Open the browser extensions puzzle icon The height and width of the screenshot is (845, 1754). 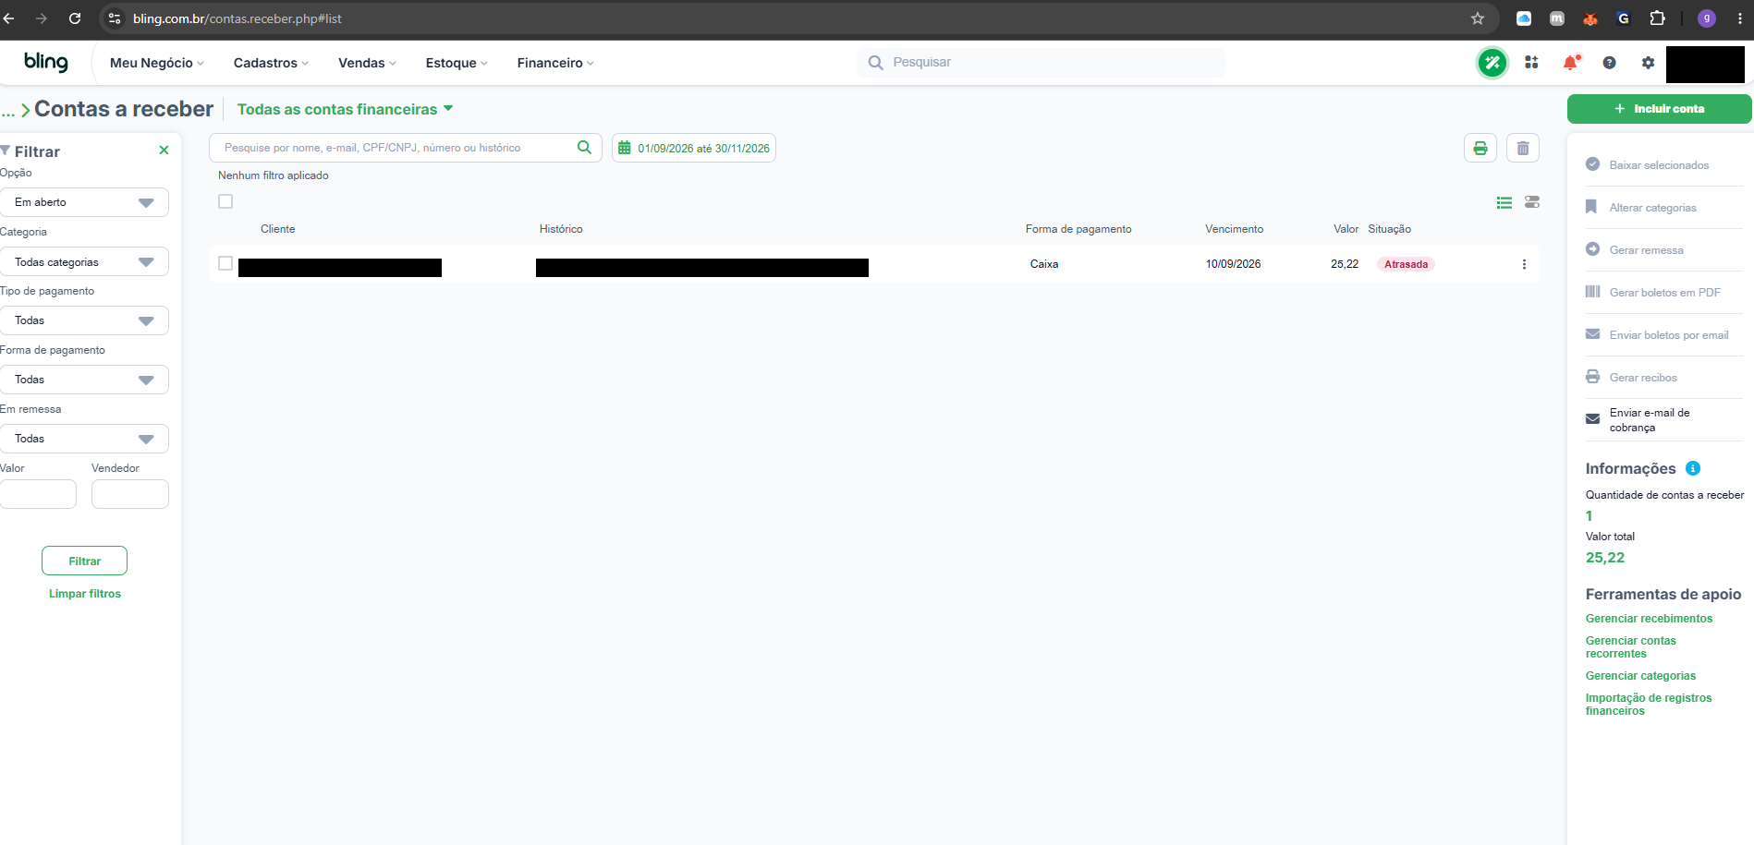click(1657, 18)
